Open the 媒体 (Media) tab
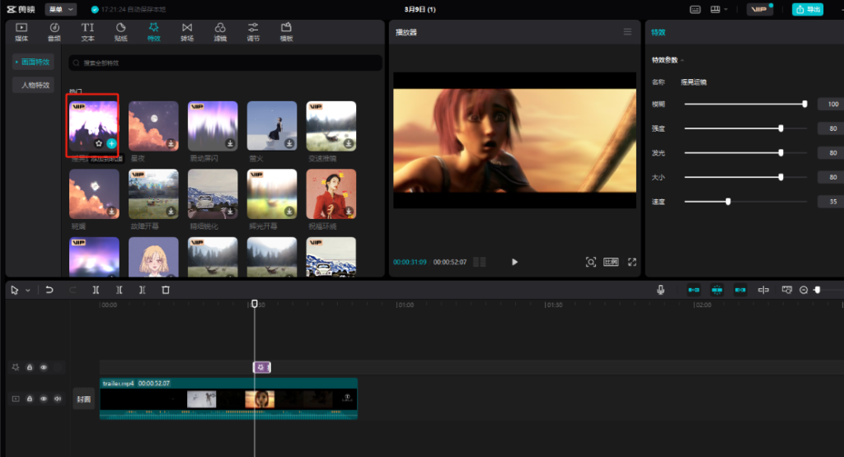Viewport: 844px width, 457px height. click(x=21, y=32)
